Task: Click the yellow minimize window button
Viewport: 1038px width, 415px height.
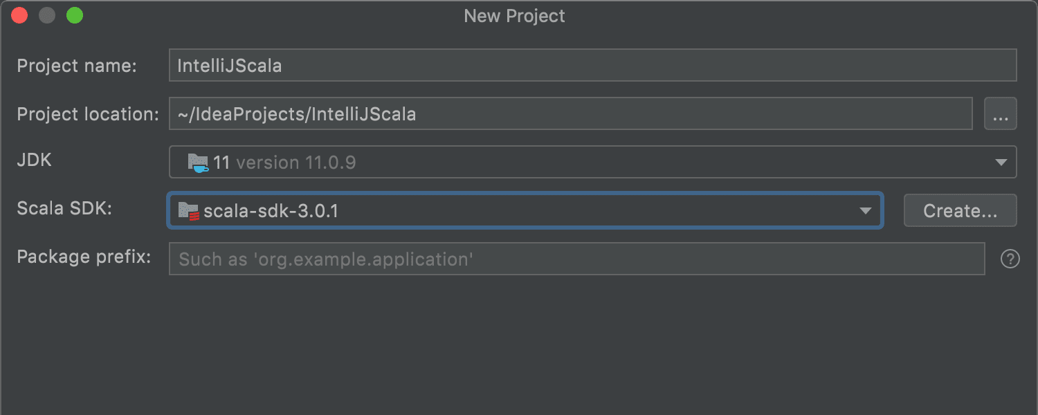Action: [x=47, y=15]
